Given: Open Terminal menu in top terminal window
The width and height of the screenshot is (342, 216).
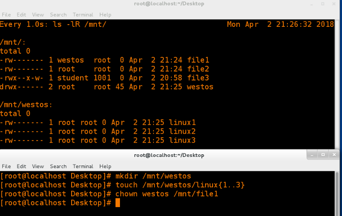Looking at the screenshot, I should [83, 15].
